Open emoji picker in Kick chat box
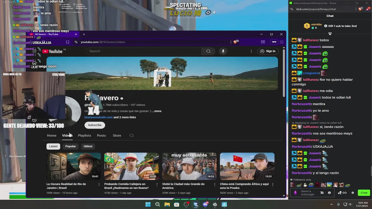Screen dimensions: 372x209 point(329,193)
